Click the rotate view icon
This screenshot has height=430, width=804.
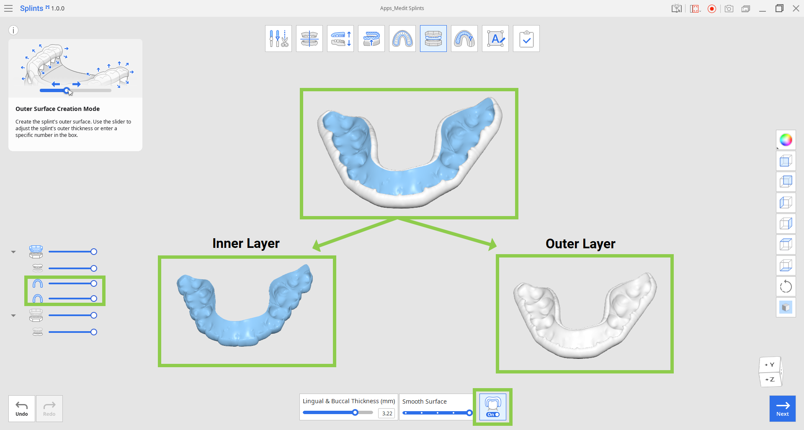click(786, 287)
